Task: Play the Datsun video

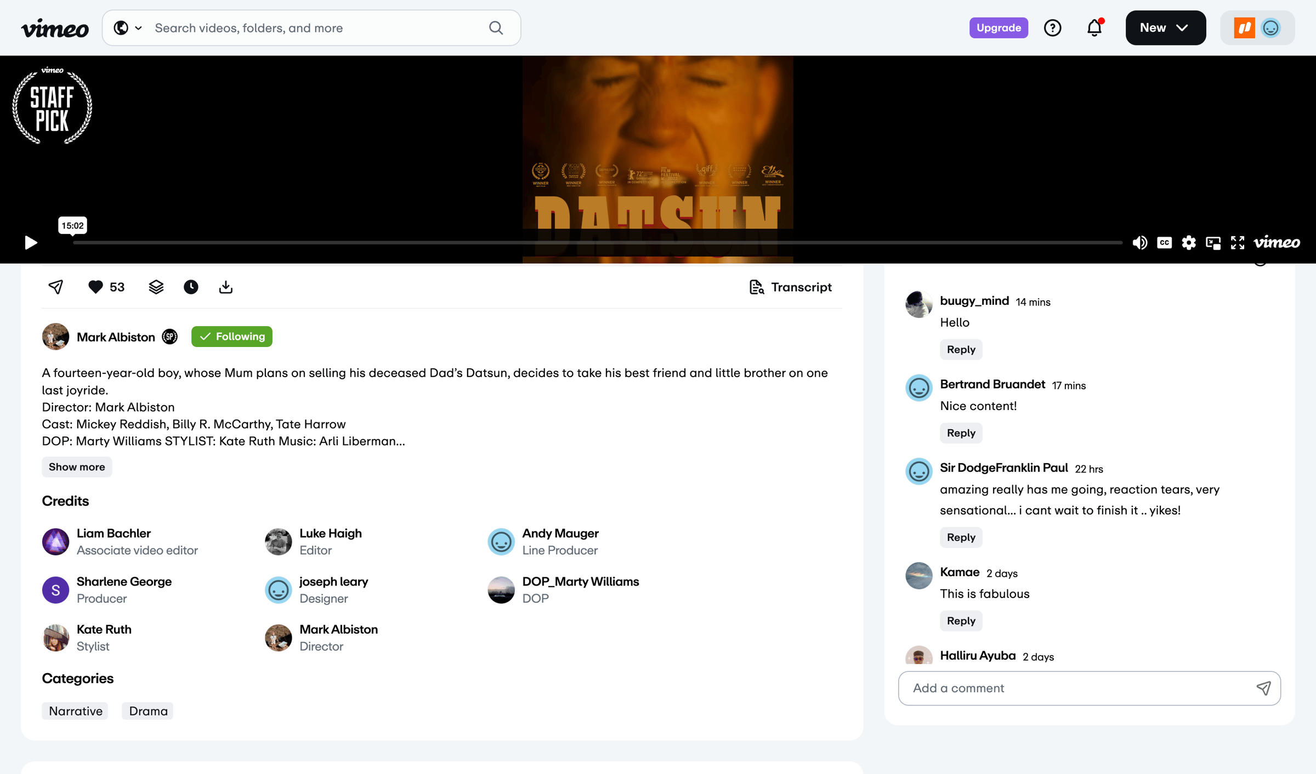Action: pyautogui.click(x=31, y=242)
